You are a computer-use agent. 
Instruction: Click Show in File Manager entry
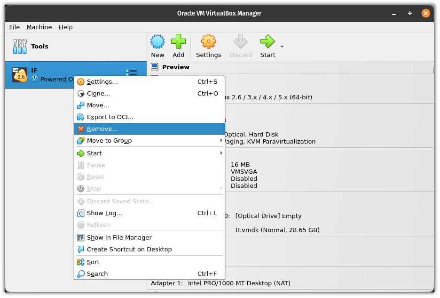point(119,238)
